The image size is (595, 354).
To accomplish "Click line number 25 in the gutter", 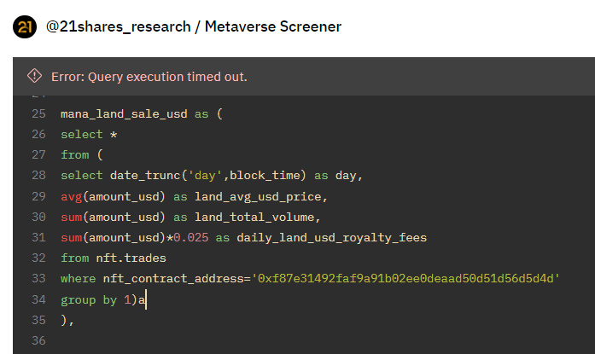I will 38,113.
